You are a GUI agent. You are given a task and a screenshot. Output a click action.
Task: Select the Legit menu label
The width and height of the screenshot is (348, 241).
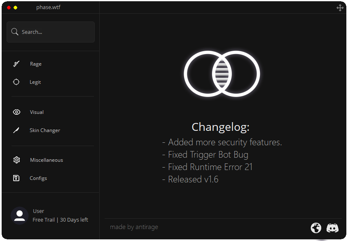point(35,82)
